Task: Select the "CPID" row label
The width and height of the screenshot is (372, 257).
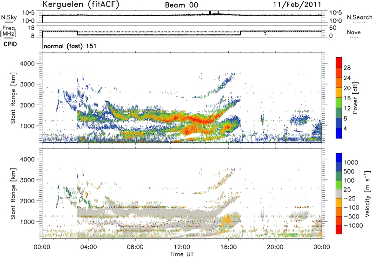Action: click(10, 44)
